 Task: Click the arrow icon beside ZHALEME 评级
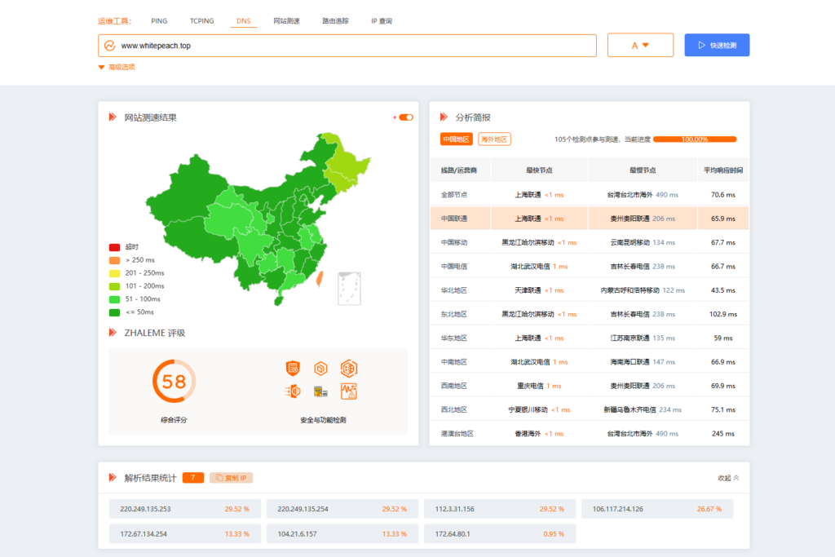[x=113, y=332]
